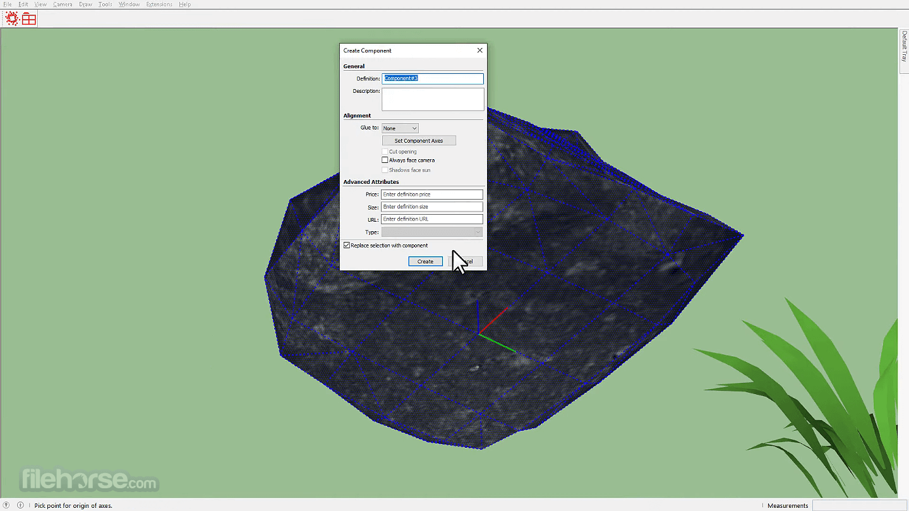
Task: Open the Help menu
Action: click(x=185, y=4)
